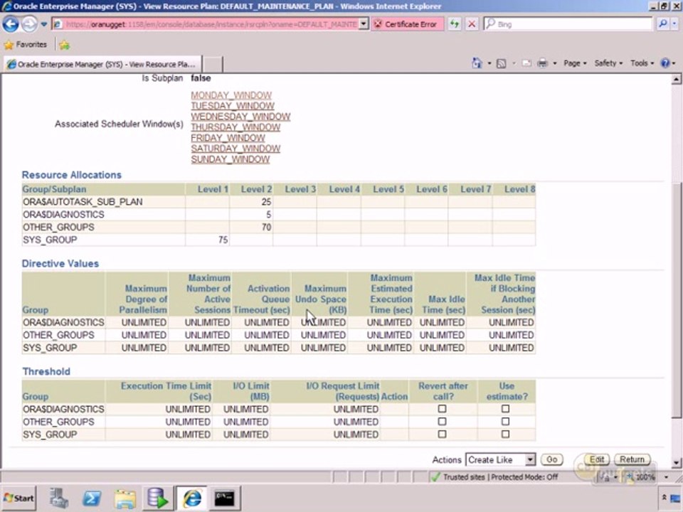Click the Edit button

pos(596,460)
